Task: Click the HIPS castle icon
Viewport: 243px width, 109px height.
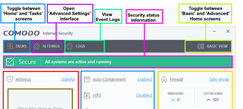Action: pos(86,95)
